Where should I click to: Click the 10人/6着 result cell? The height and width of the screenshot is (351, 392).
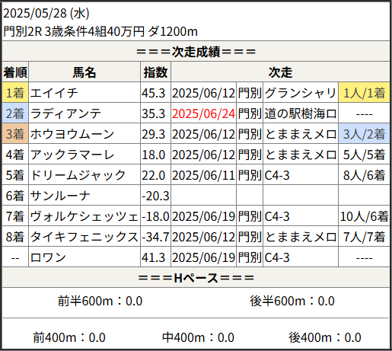click(x=364, y=216)
